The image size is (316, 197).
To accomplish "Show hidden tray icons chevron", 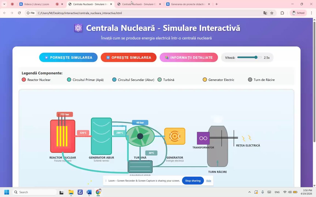I will coord(249,192).
